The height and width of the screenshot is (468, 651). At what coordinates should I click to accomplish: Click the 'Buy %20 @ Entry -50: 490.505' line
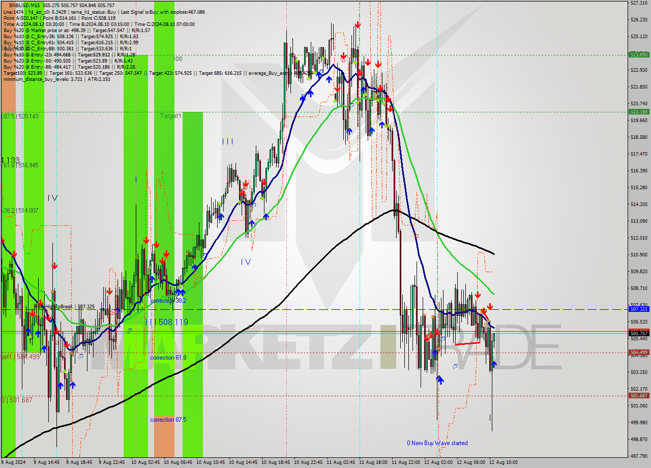pyautogui.click(x=69, y=61)
